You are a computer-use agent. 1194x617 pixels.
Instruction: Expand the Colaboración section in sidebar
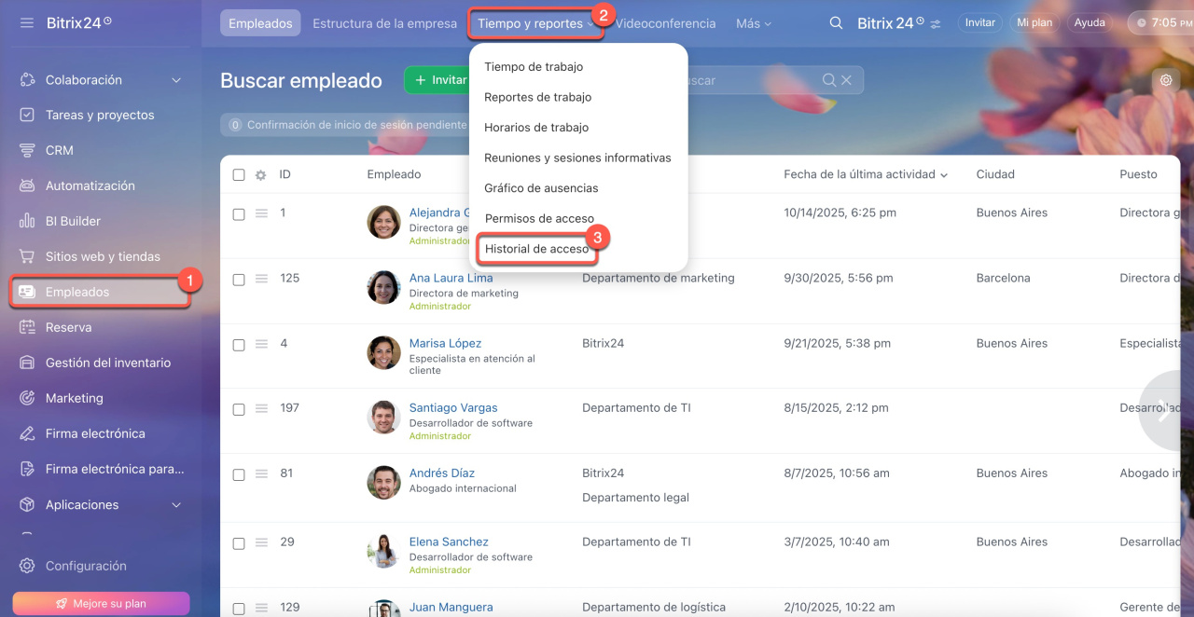(176, 80)
